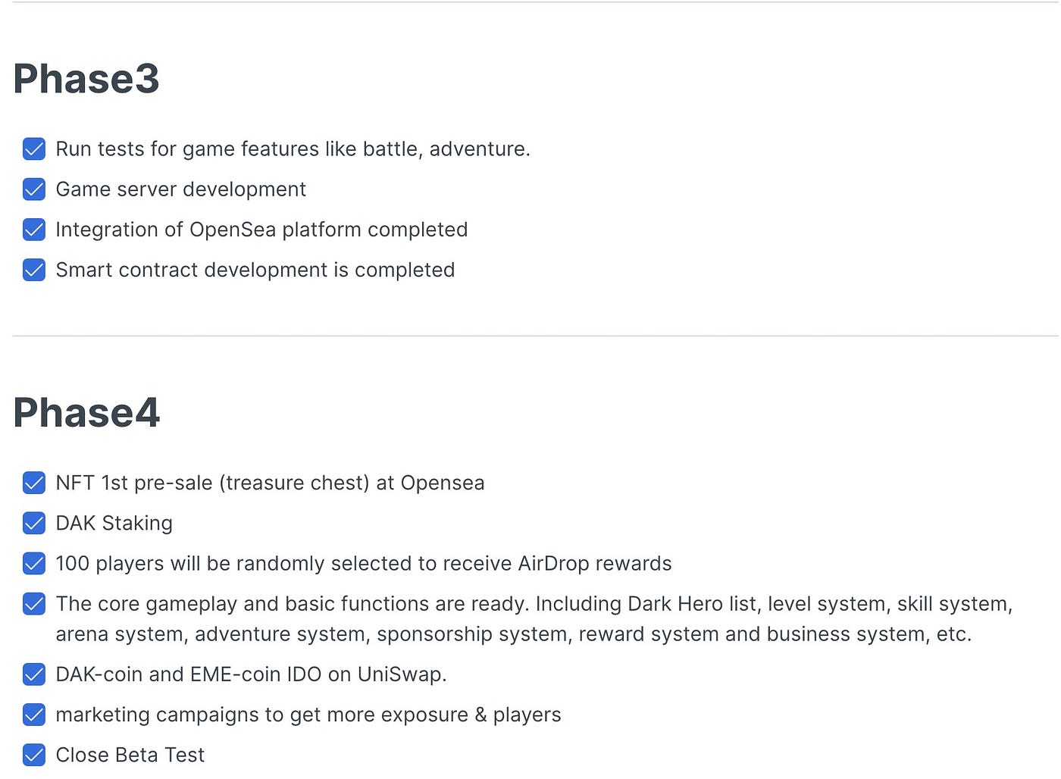Click 'Close Beta Test' item text

coord(130,755)
